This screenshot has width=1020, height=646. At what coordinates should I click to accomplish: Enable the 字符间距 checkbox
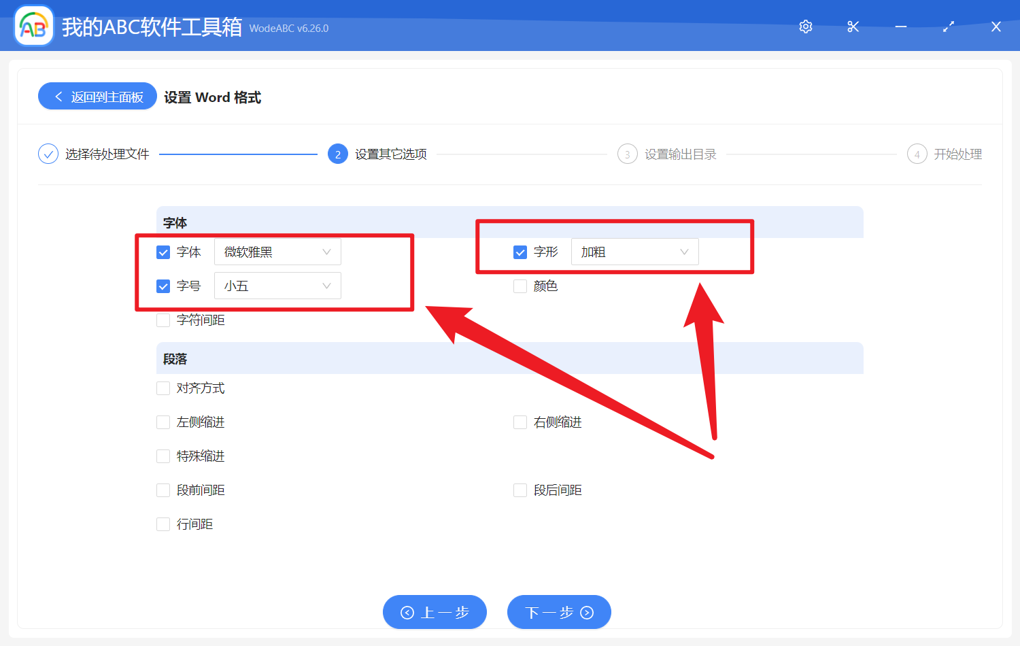pyautogui.click(x=163, y=320)
